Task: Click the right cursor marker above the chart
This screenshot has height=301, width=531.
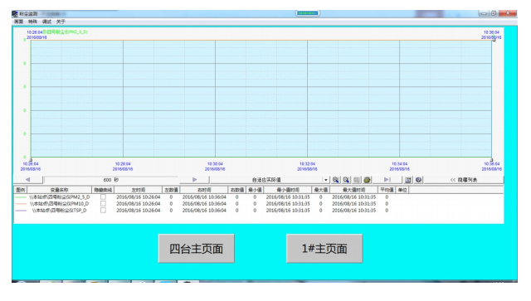Action: 494,40
